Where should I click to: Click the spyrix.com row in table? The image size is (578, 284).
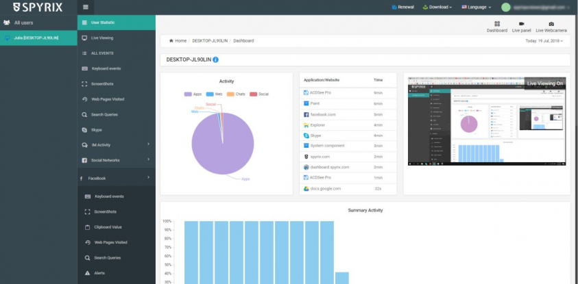(348, 157)
